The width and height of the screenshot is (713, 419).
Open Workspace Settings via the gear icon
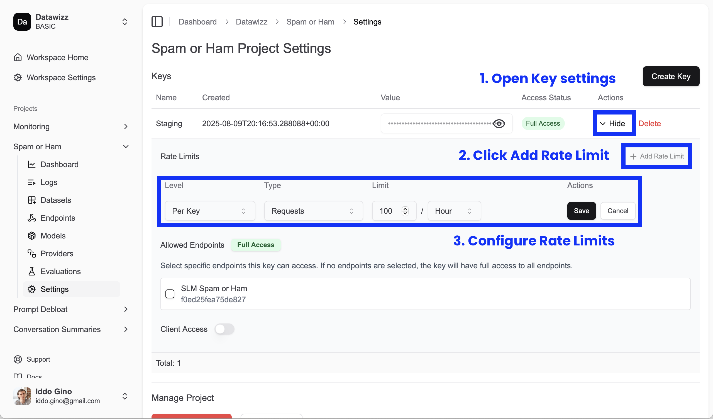click(x=18, y=77)
